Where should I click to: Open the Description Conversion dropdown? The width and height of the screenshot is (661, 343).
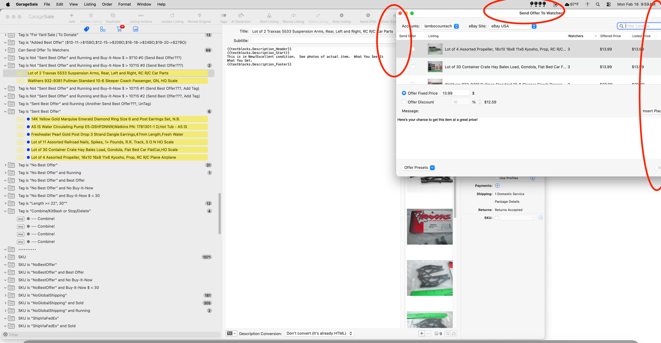coord(319,333)
